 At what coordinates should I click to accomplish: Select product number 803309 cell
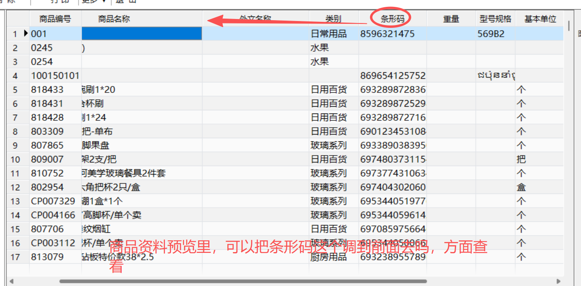point(55,131)
